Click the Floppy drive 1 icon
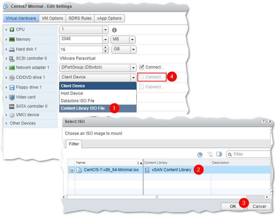The width and height of the screenshot is (275, 216). 12,88
